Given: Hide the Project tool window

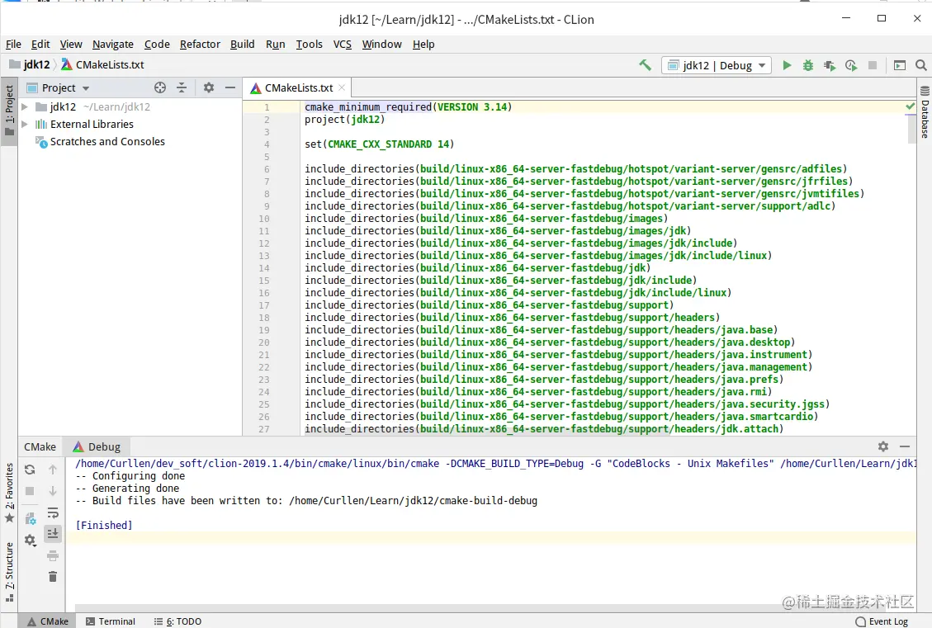Looking at the screenshot, I should [x=230, y=88].
